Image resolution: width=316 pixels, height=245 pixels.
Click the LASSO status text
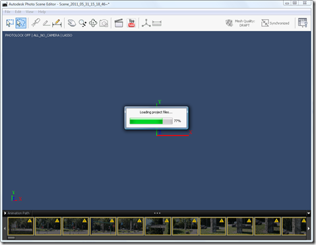pos(67,36)
